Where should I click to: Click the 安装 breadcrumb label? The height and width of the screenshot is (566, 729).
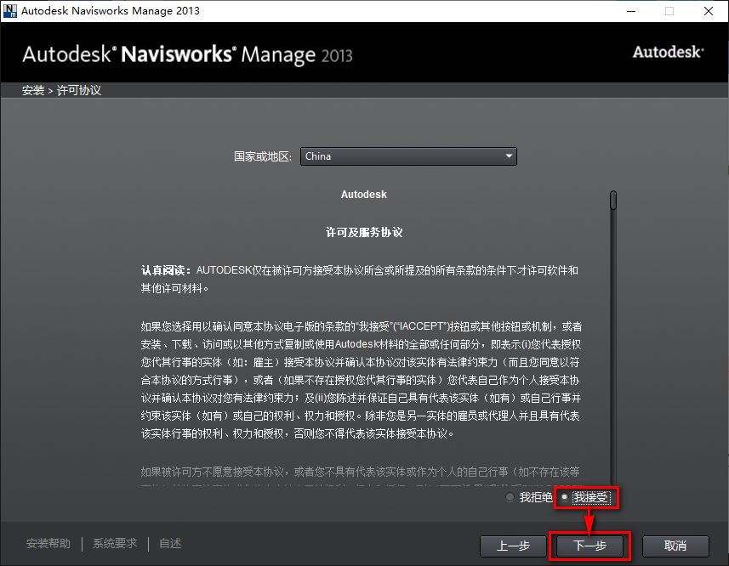[31, 88]
